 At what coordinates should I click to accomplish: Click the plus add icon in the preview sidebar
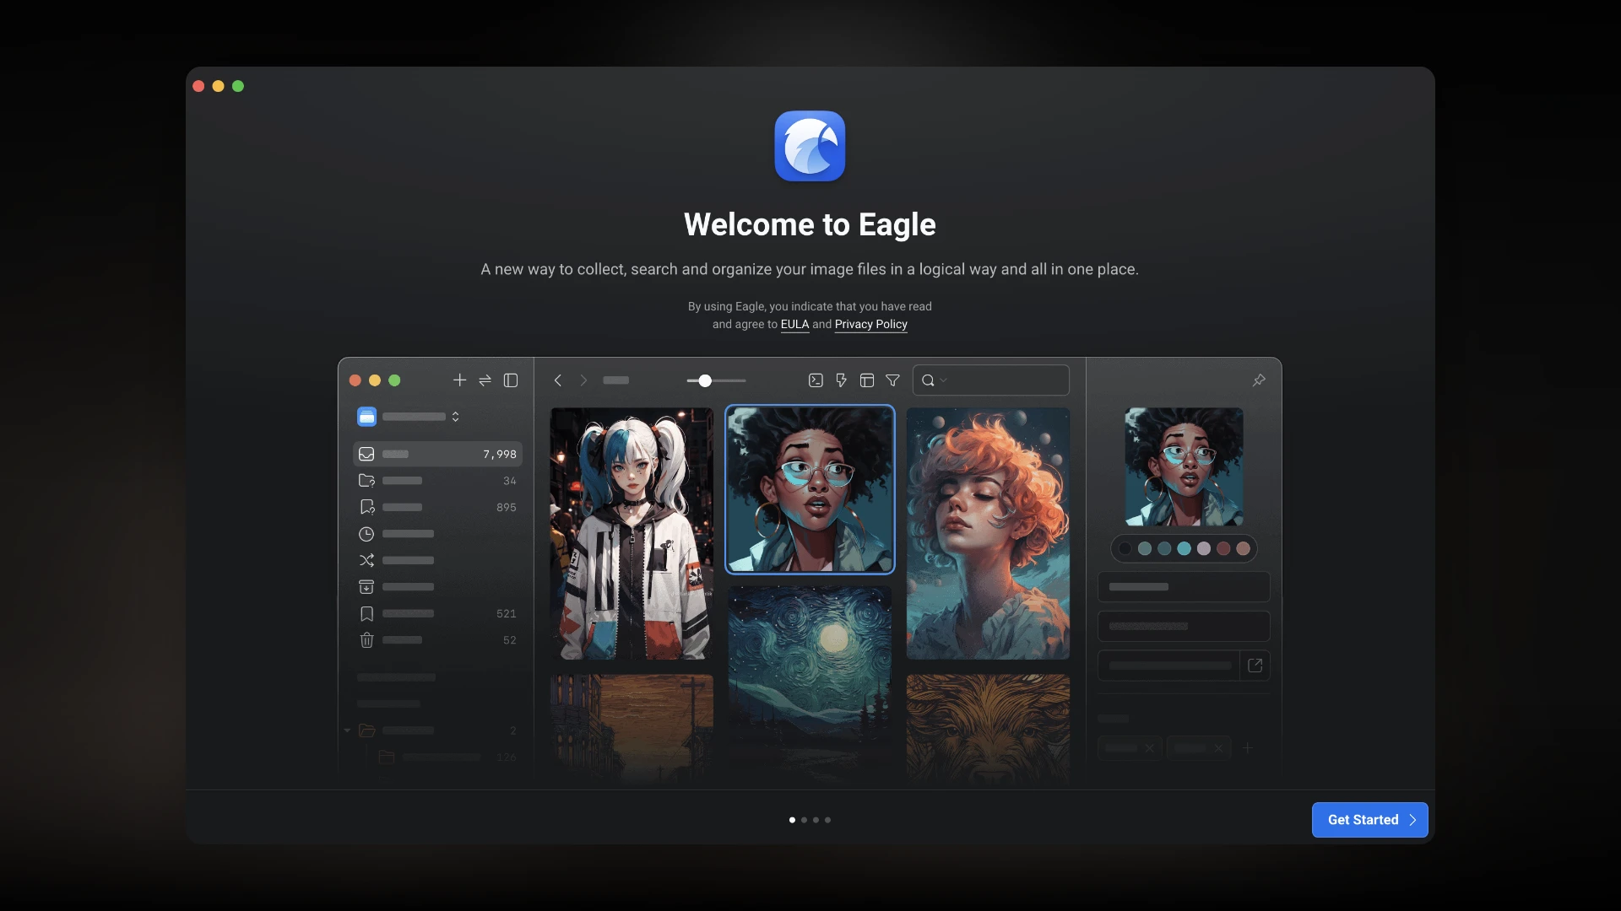459,380
